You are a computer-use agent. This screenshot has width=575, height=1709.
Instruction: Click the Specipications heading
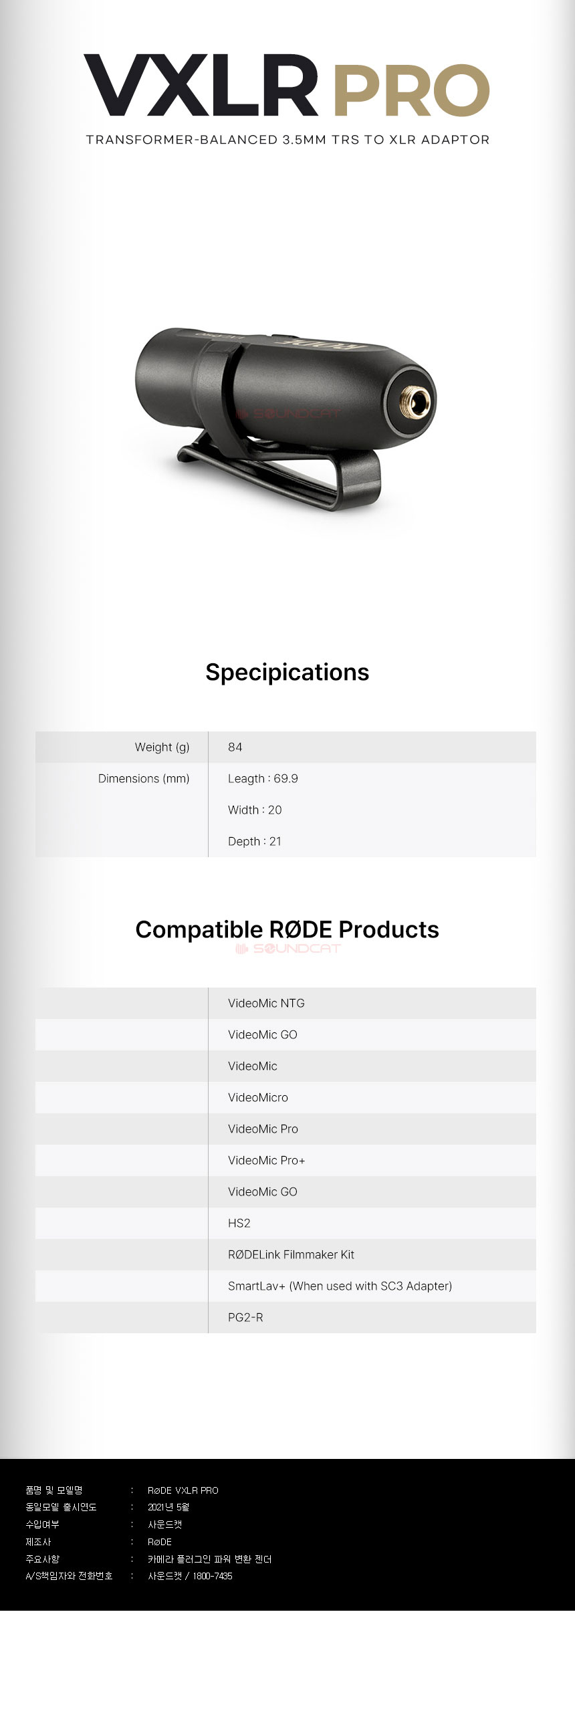287,672
